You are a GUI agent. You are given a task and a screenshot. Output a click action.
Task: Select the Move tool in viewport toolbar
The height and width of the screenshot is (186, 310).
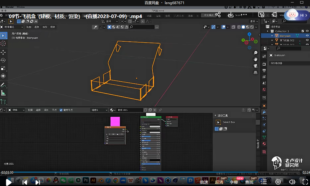pos(3,52)
